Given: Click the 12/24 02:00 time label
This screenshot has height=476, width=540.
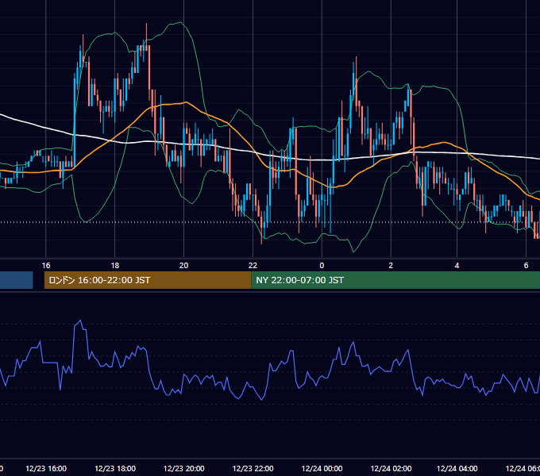Looking at the screenshot, I should pos(391,468).
